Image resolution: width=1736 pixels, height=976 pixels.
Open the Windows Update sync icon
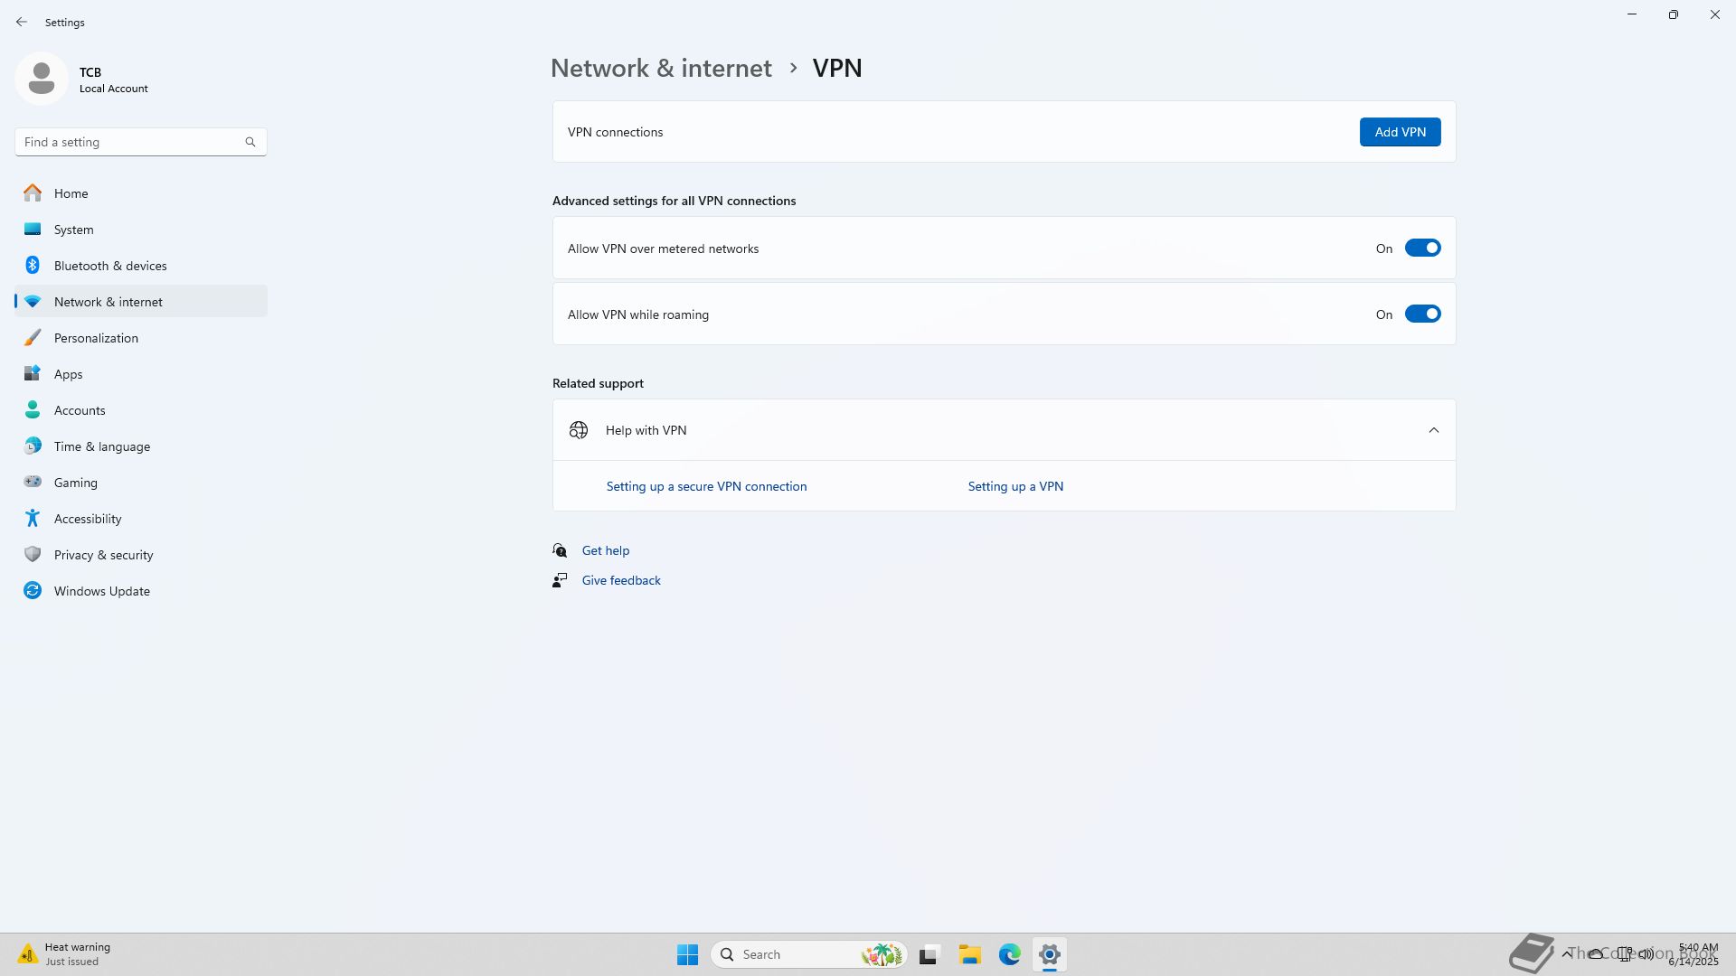pyautogui.click(x=33, y=591)
